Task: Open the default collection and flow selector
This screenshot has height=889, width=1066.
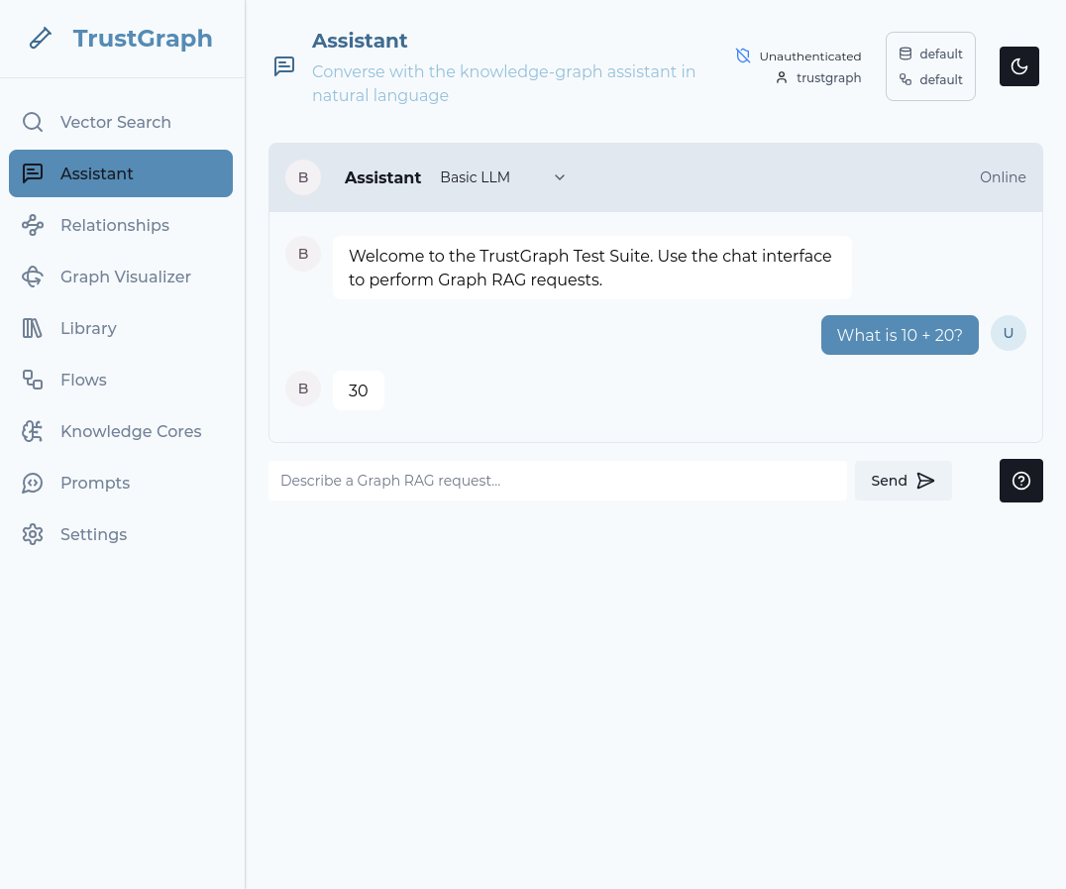Action: click(x=930, y=66)
